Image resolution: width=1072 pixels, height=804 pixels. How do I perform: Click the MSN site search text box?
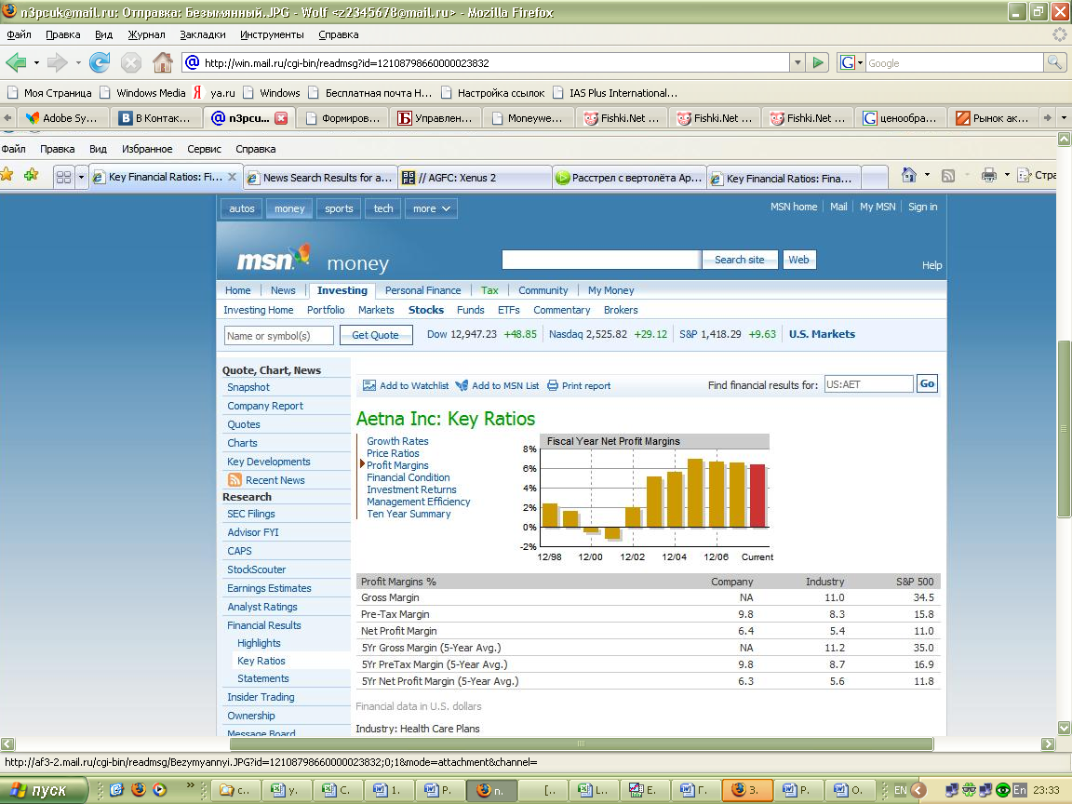click(601, 260)
